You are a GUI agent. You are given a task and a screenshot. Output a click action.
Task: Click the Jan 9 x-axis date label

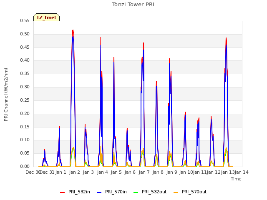click(x=172, y=172)
